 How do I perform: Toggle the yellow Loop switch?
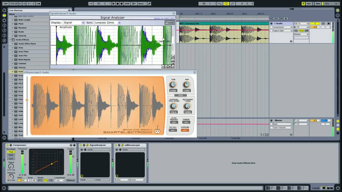pos(226,4)
